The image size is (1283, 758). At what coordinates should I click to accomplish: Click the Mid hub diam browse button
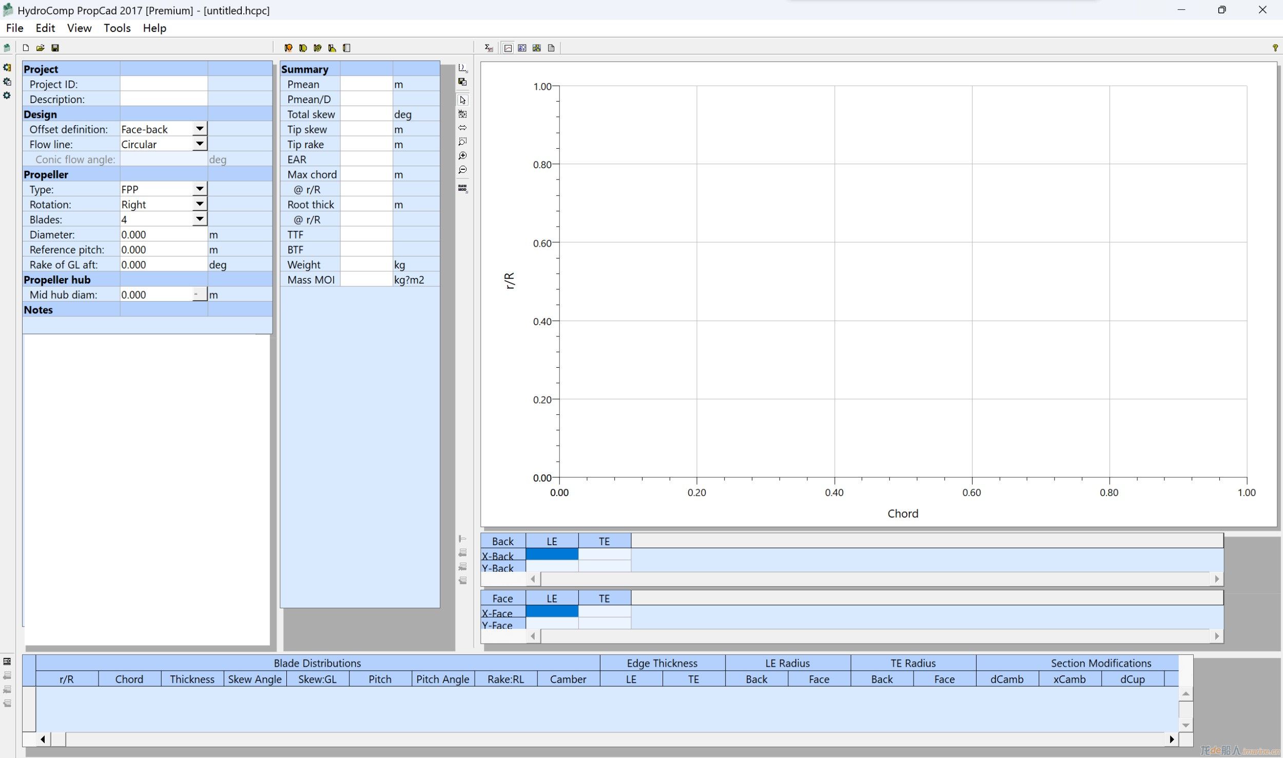199,294
